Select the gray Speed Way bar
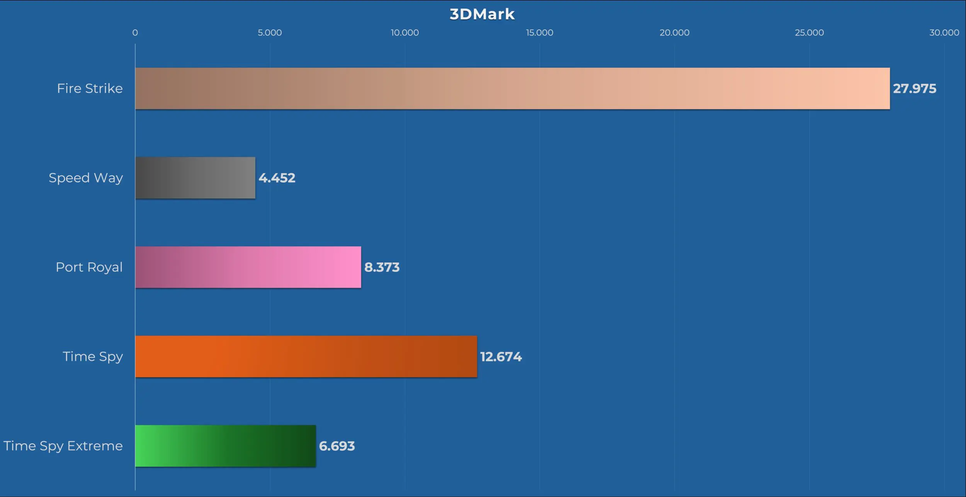Image resolution: width=966 pixels, height=497 pixels. pos(195,178)
